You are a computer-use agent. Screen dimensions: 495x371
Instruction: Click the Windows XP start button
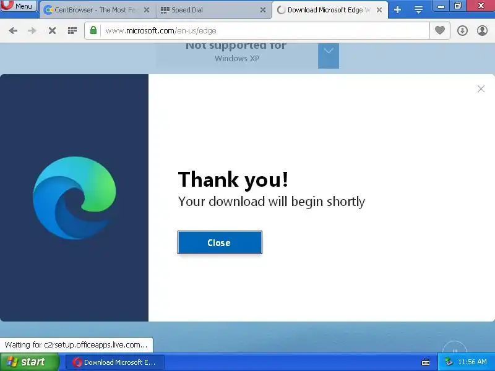click(29, 362)
